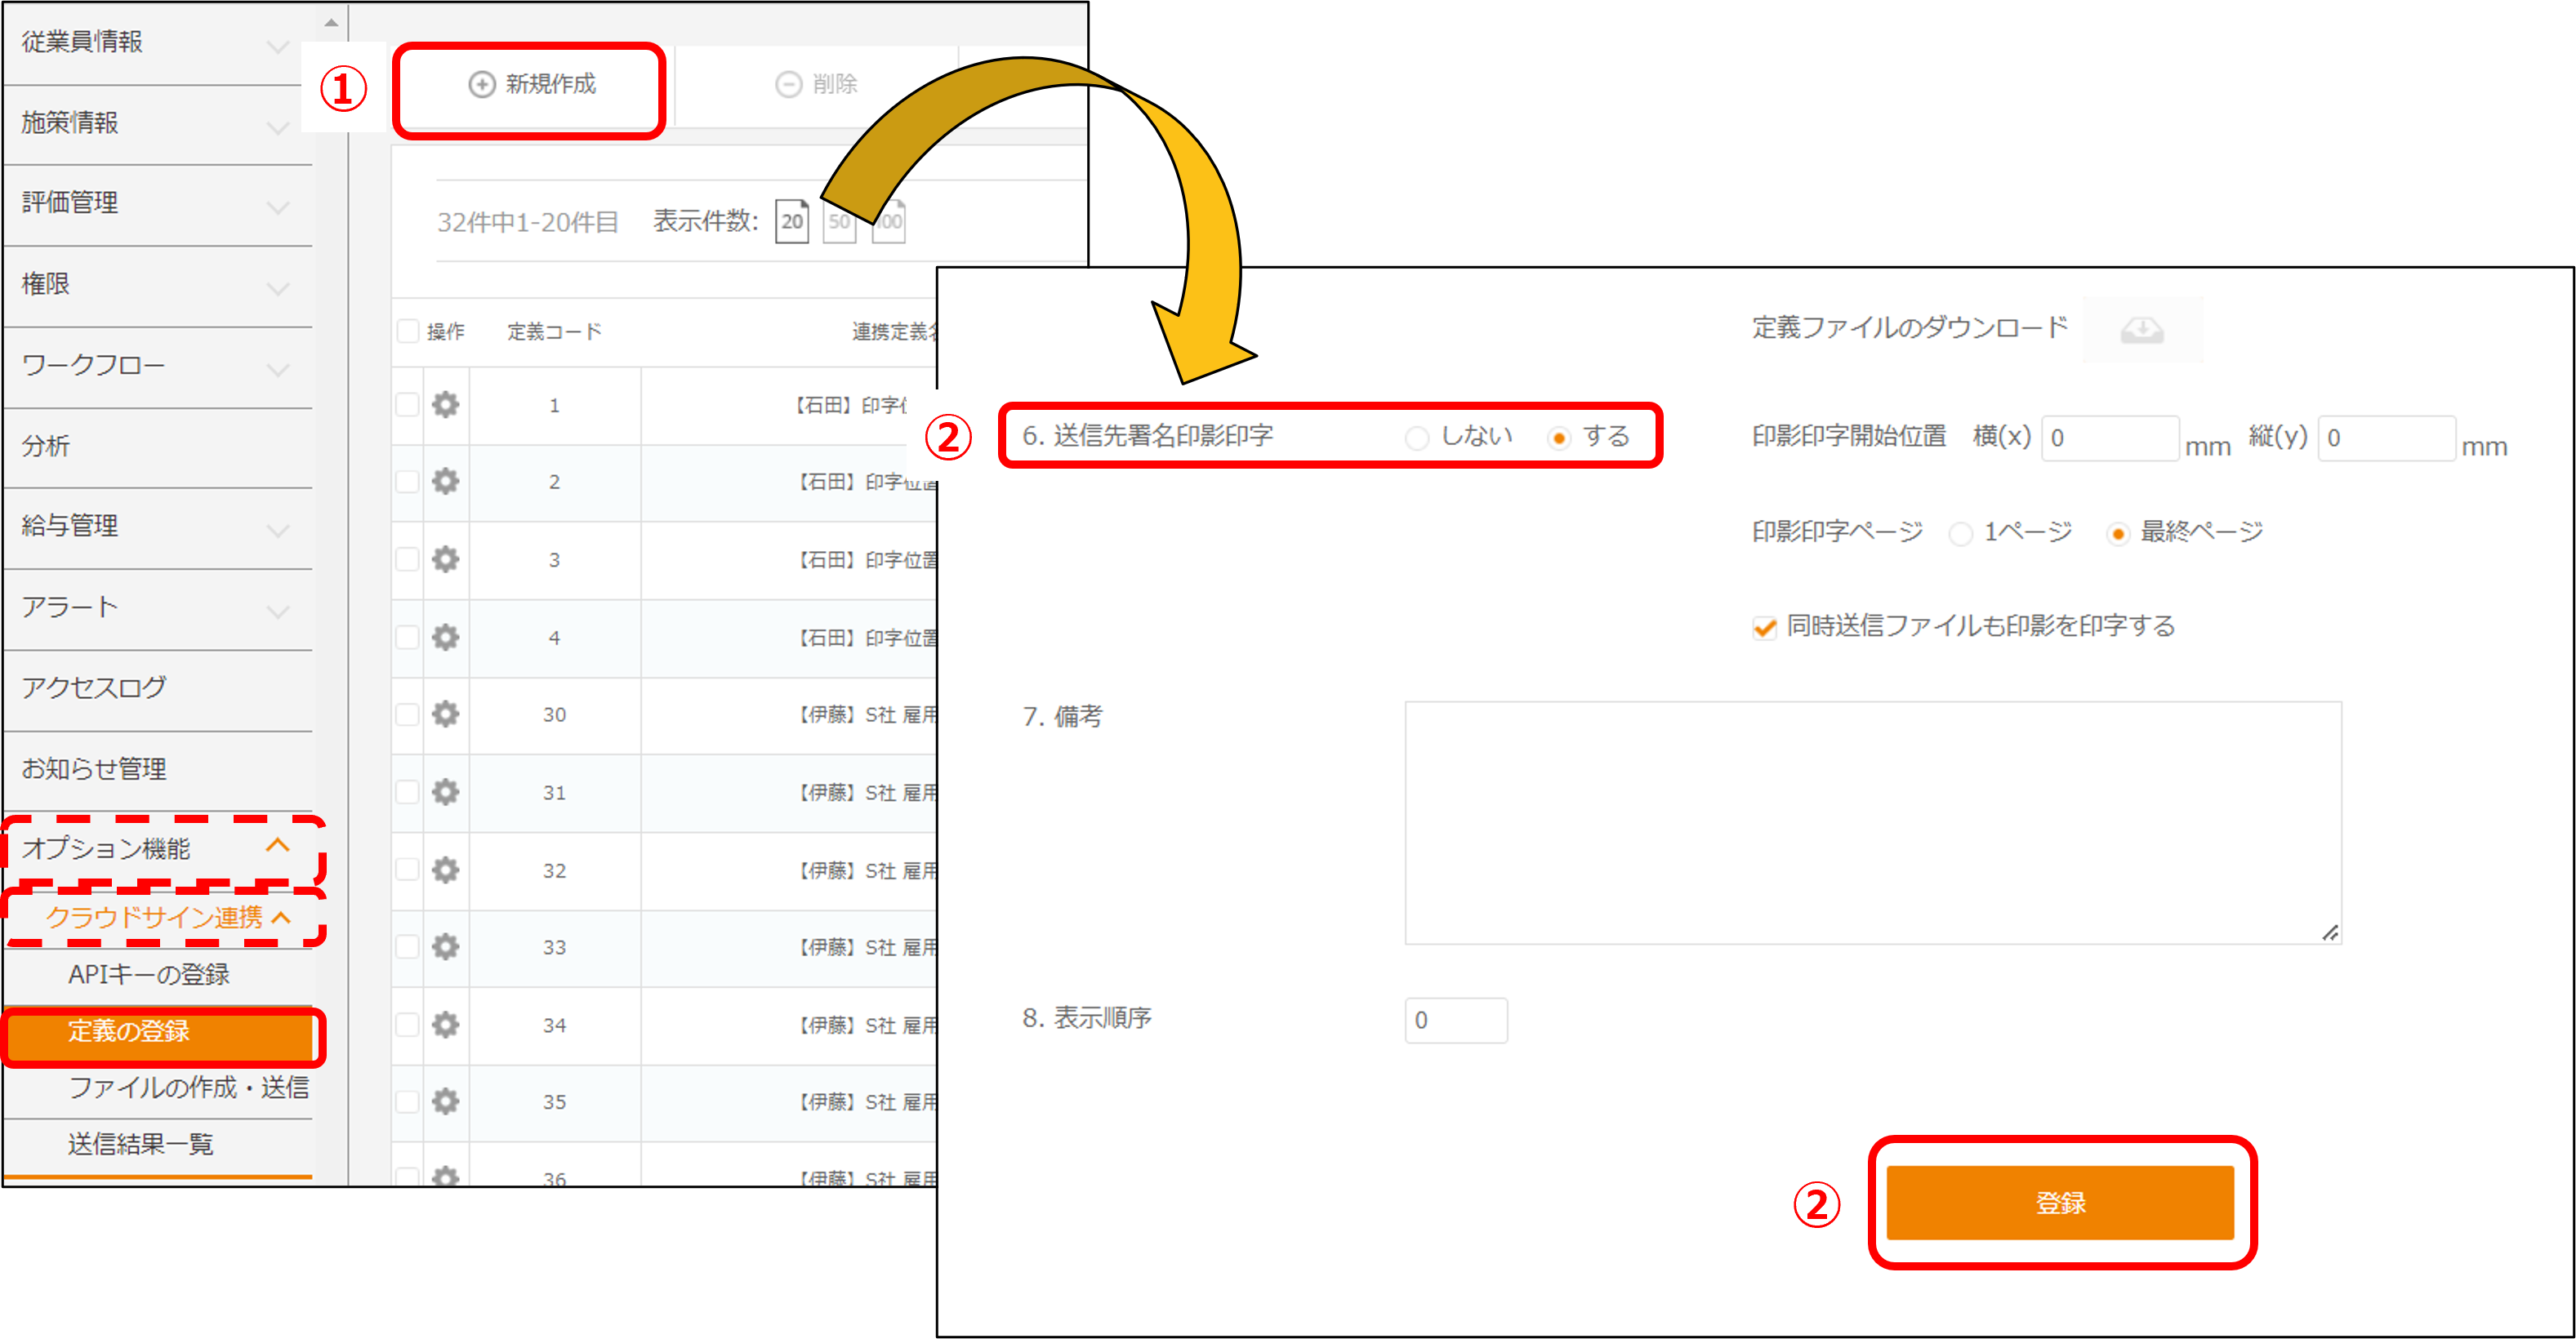Image resolution: width=2576 pixels, height=1339 pixels.
Task: Show 20 items per page
Action: 792,221
